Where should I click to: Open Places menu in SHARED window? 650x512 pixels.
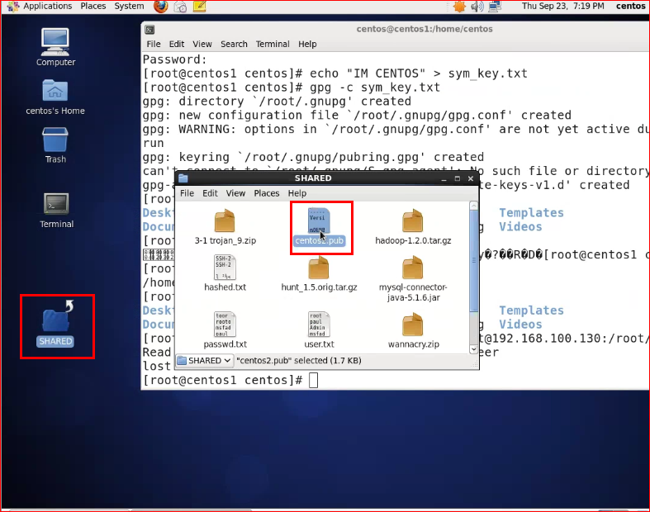click(x=267, y=193)
